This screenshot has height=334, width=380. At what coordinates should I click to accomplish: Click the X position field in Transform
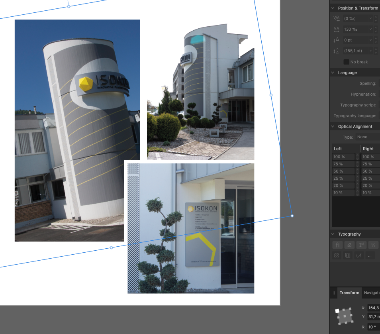coord(374,308)
